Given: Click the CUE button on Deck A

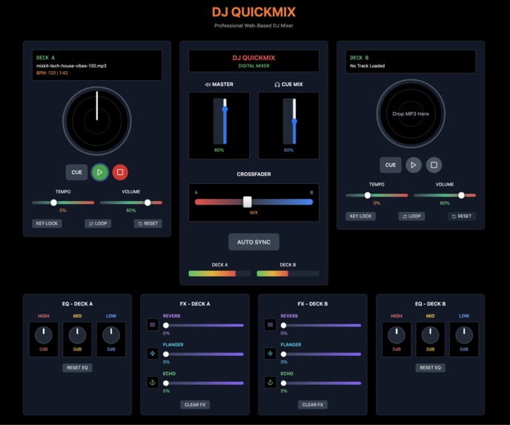Looking at the screenshot, I should 77,172.
